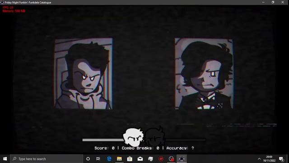Click the dark opponent head icon on health bar

(x=155, y=137)
